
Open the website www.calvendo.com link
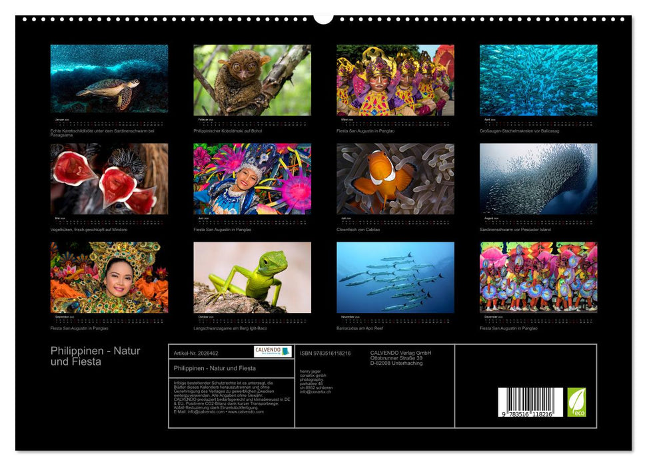[x=245, y=413]
